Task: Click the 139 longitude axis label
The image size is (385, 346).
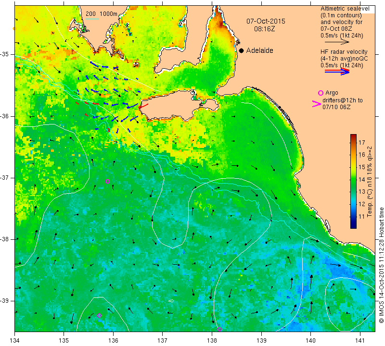Action: (261, 341)
